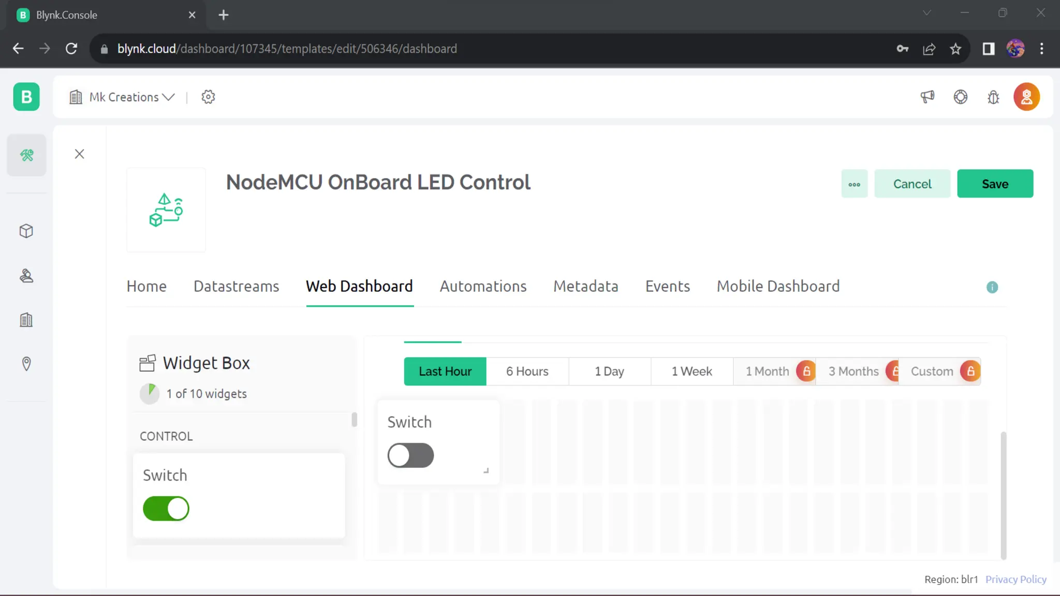
Task: Toggle the Switch widget on the dashboard canvas
Action: click(x=410, y=455)
